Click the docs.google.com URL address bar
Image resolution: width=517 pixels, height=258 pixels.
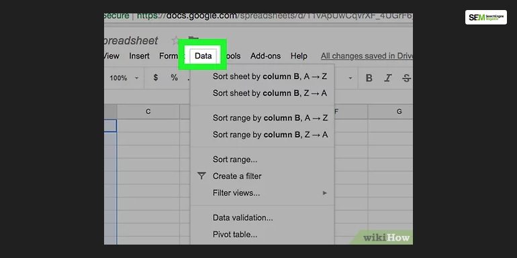[x=258, y=16]
